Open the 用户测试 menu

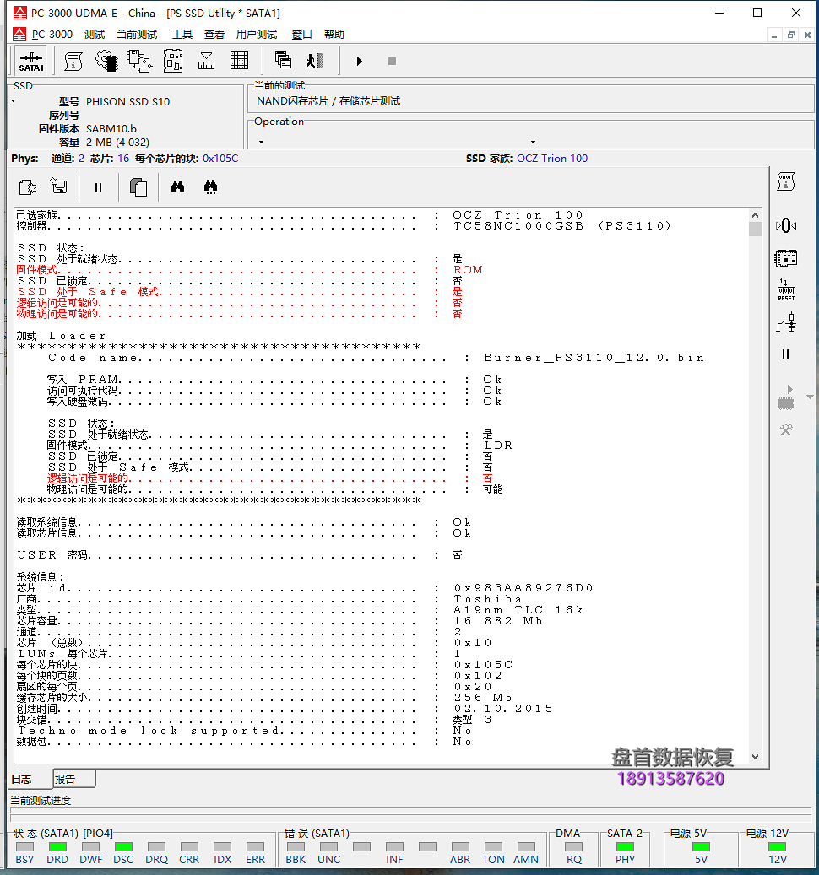coord(256,34)
